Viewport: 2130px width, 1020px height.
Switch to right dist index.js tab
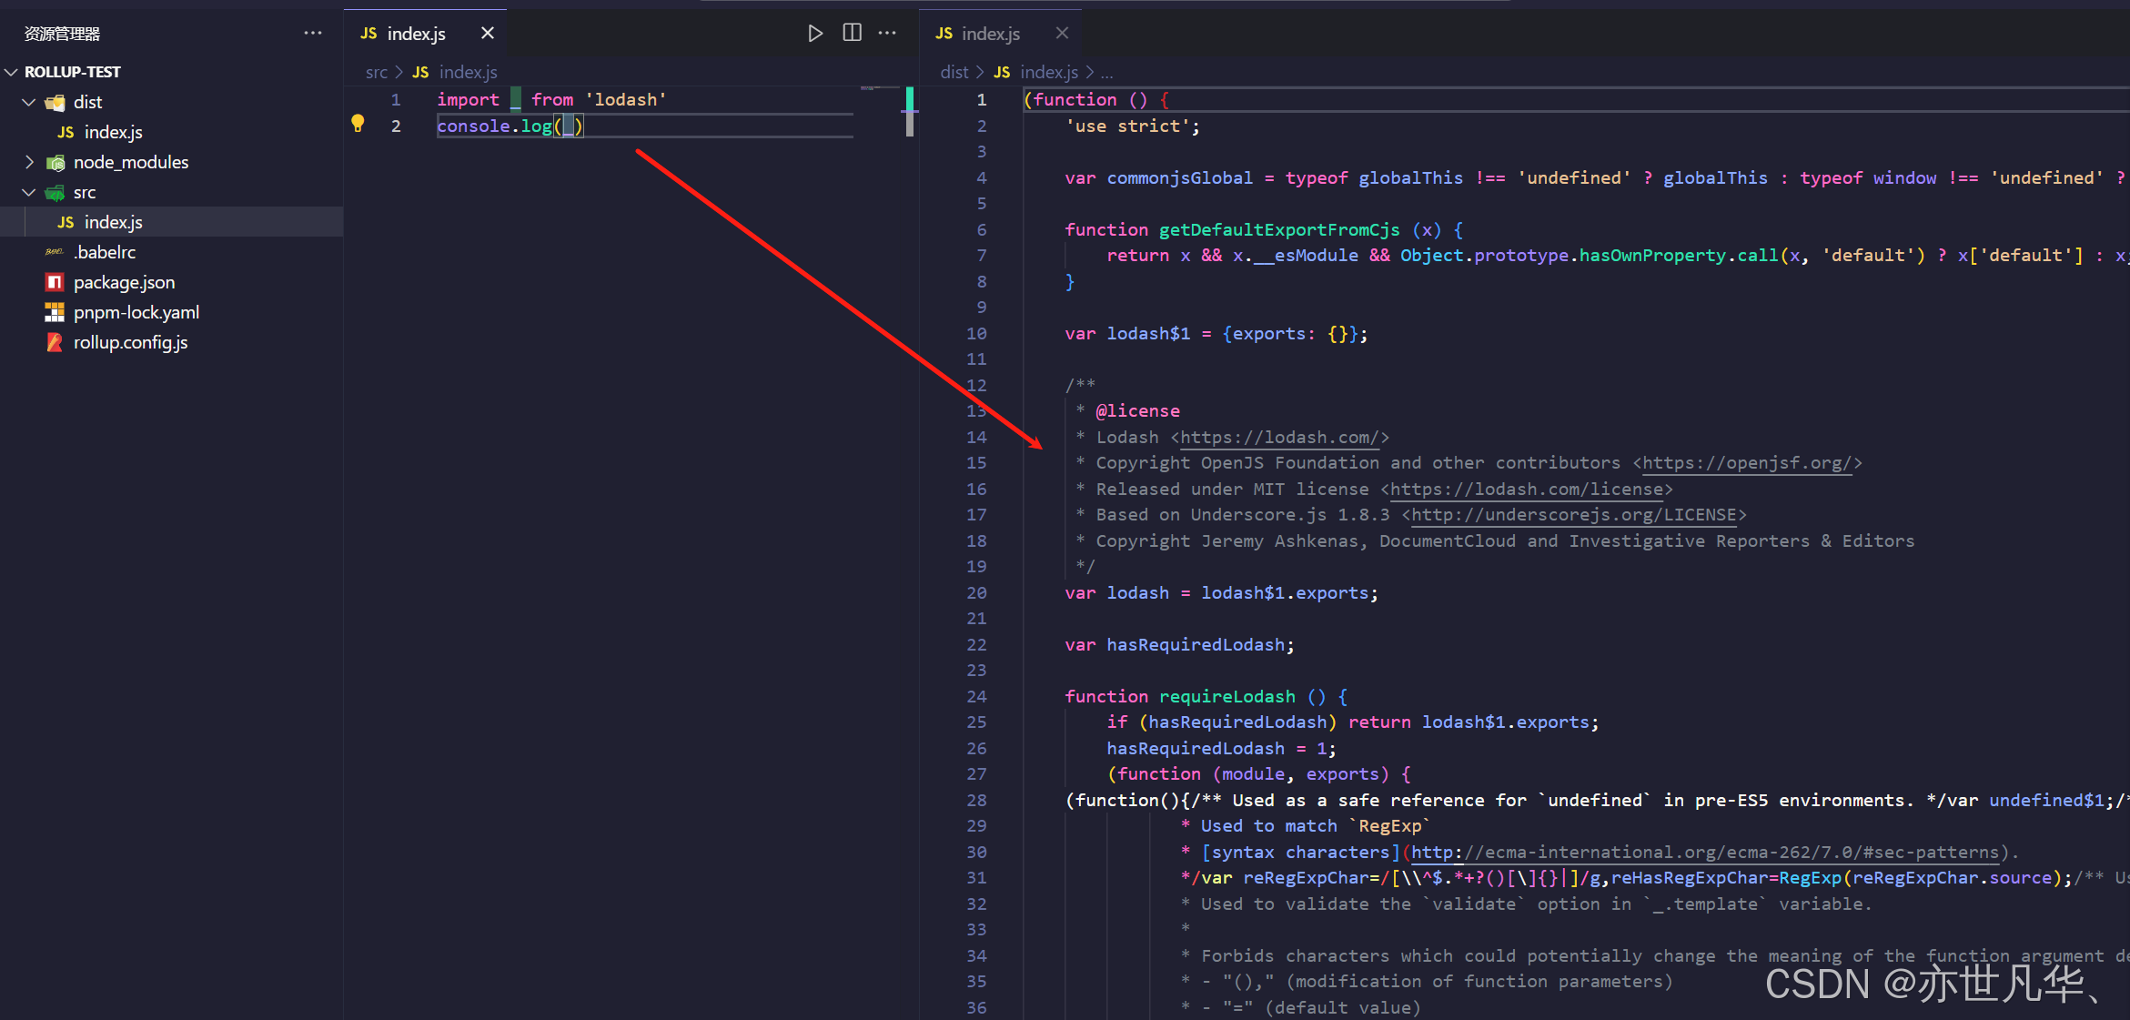pos(990,34)
